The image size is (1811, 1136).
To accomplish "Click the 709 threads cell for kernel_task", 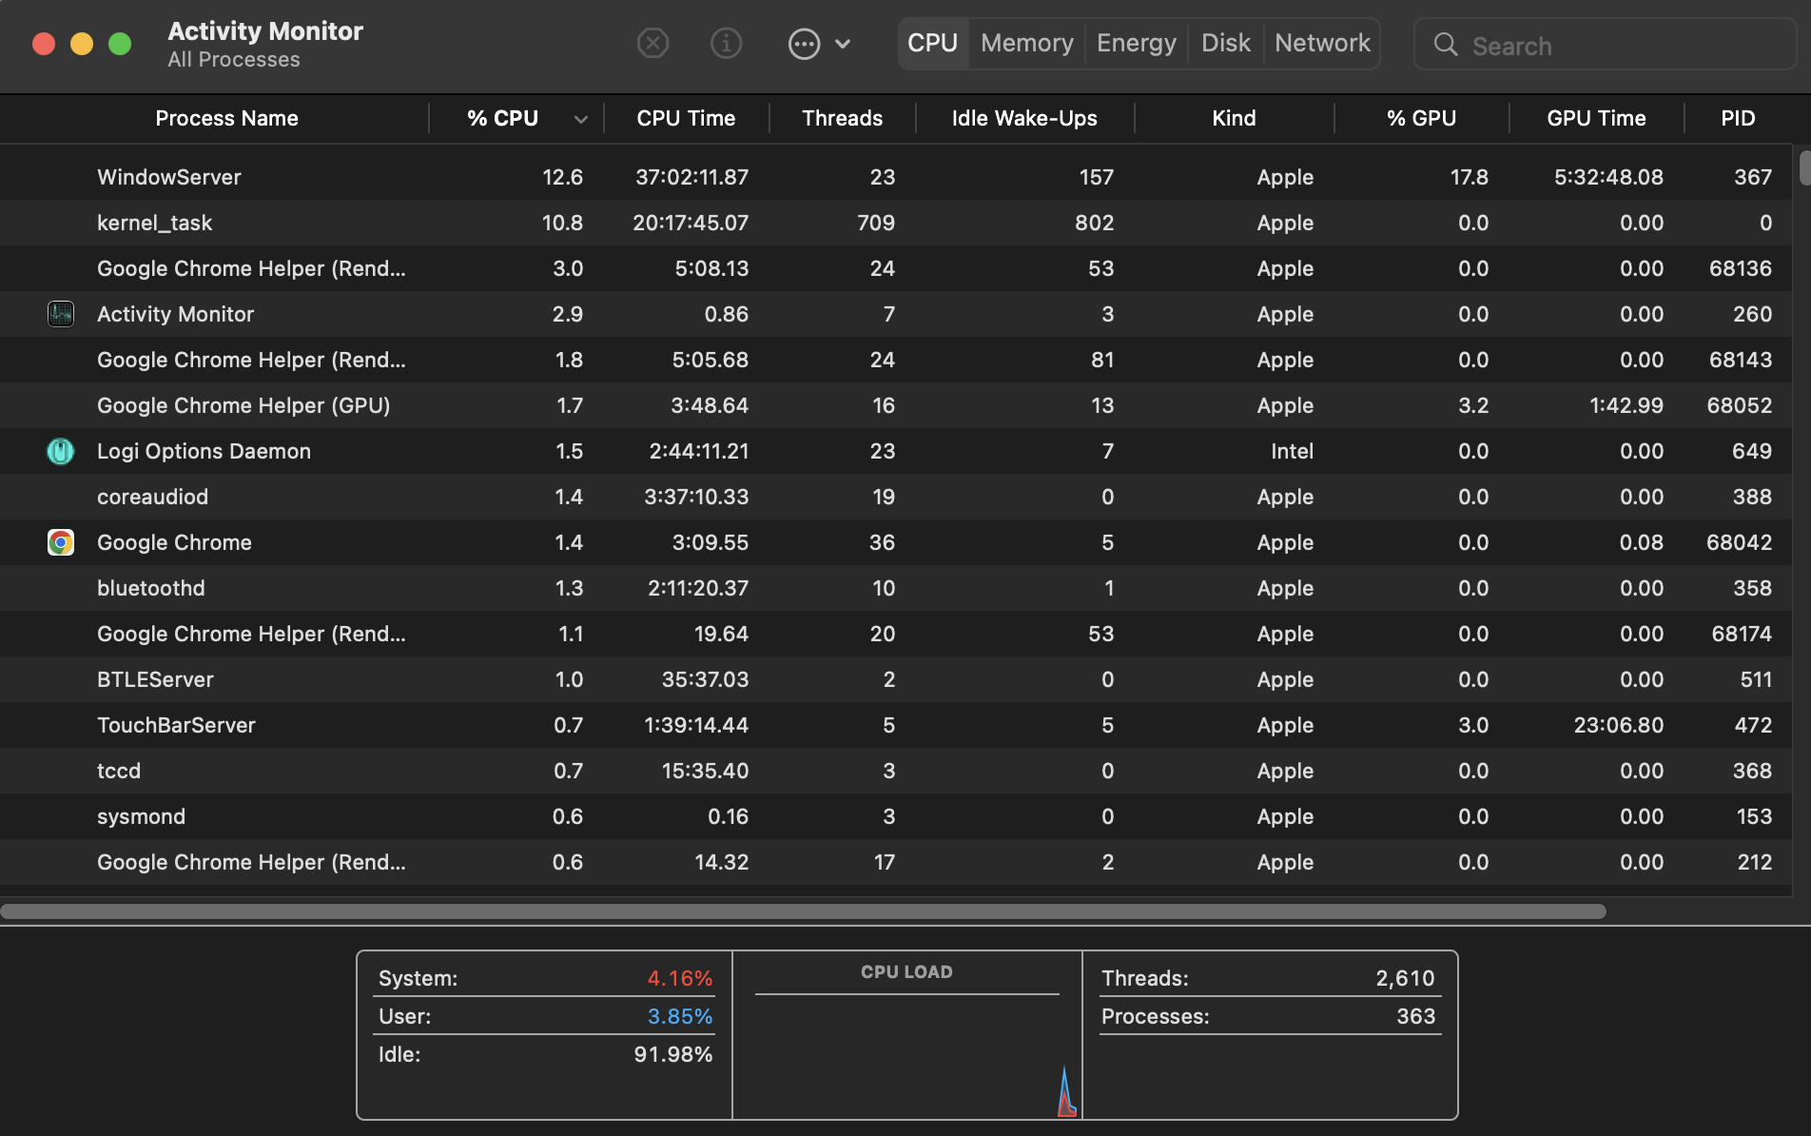I will [x=876, y=223].
